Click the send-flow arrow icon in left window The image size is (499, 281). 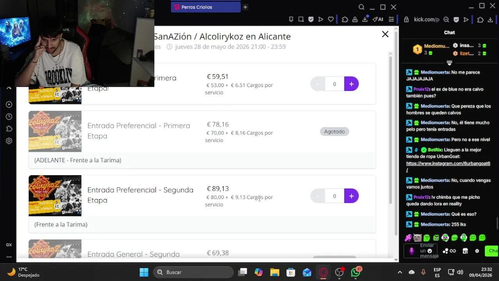click(x=321, y=20)
